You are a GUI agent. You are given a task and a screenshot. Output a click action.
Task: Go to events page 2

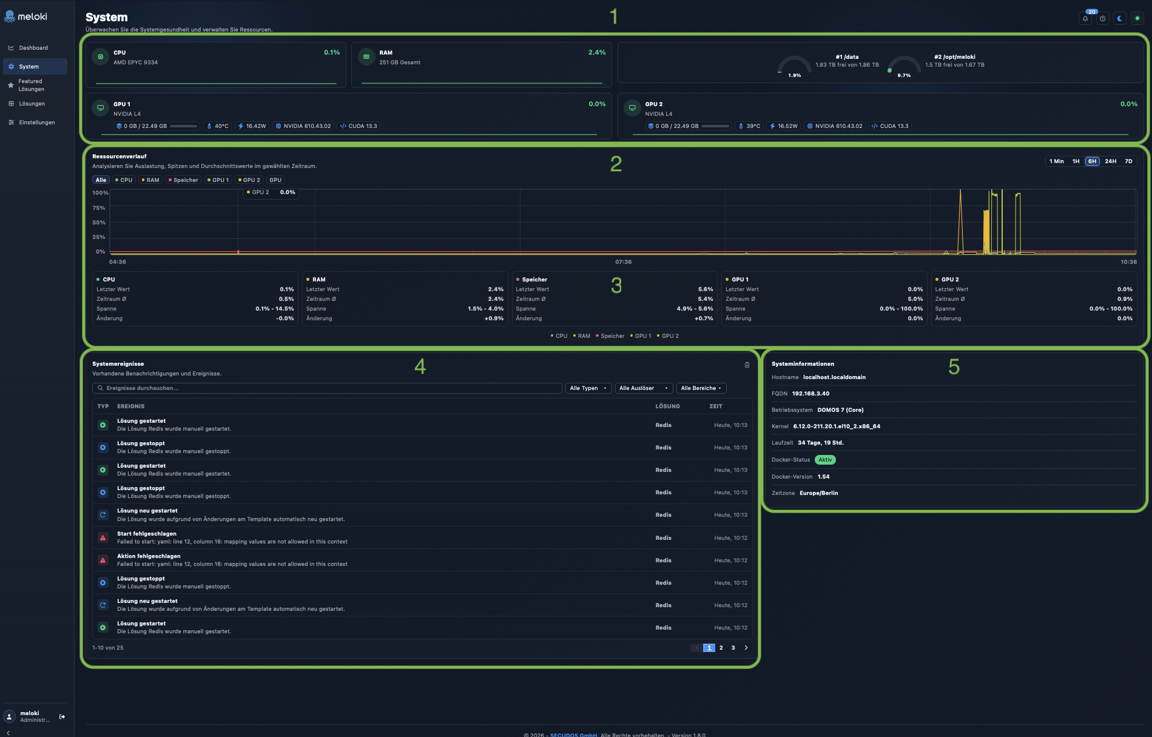(721, 648)
